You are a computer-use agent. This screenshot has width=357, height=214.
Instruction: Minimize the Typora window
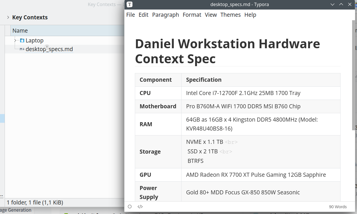pyautogui.click(x=333, y=4)
